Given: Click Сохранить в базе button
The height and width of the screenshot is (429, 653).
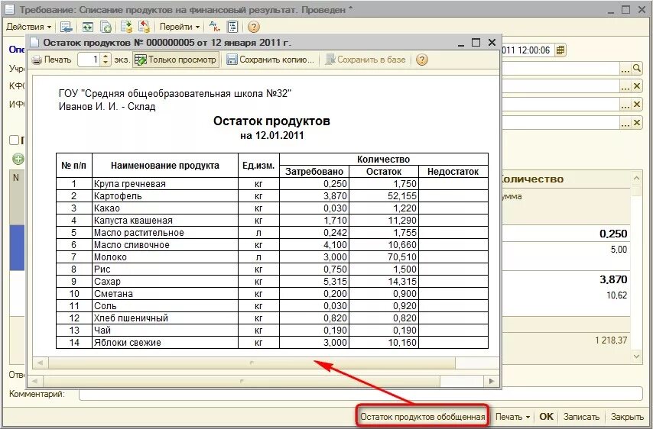Looking at the screenshot, I should [365, 60].
